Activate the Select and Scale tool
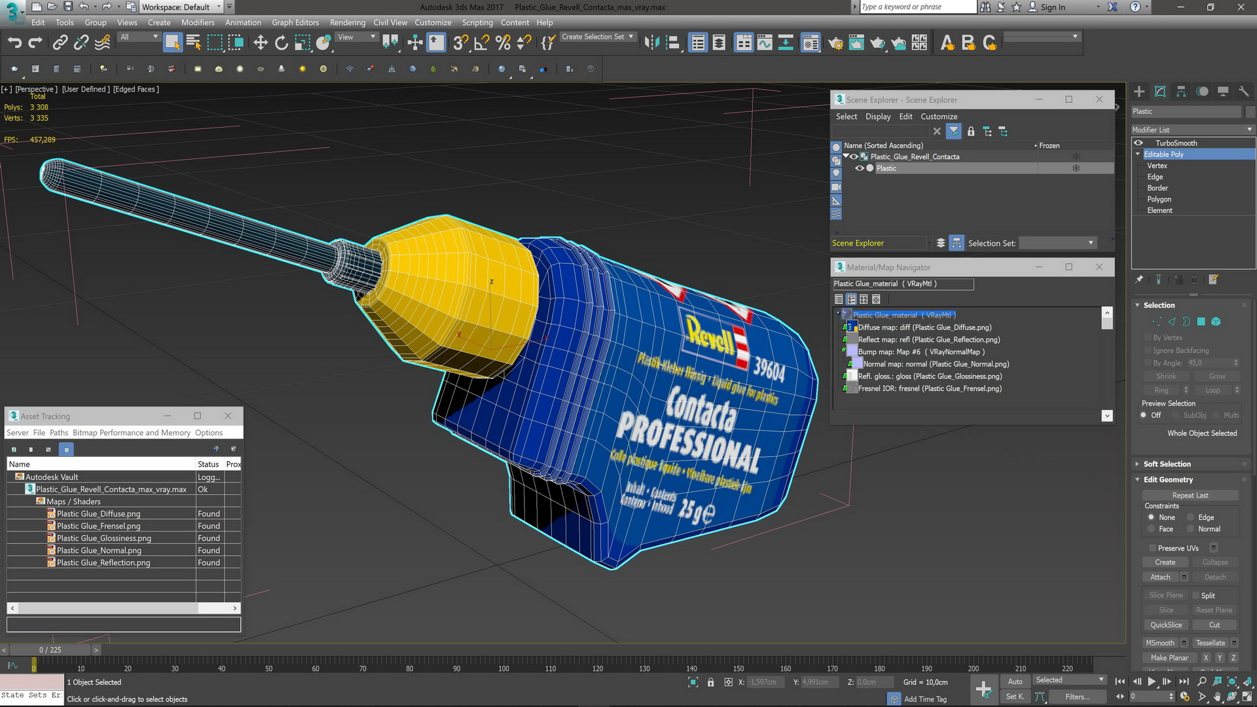This screenshot has width=1257, height=707. click(302, 43)
